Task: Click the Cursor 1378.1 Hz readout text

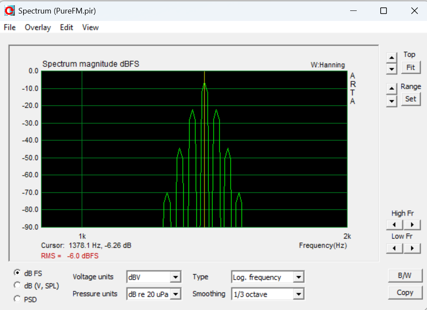Action: click(x=86, y=245)
